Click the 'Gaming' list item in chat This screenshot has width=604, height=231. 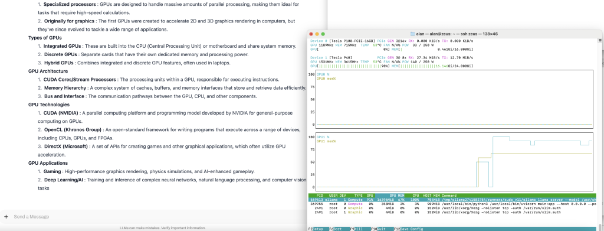pos(52,171)
